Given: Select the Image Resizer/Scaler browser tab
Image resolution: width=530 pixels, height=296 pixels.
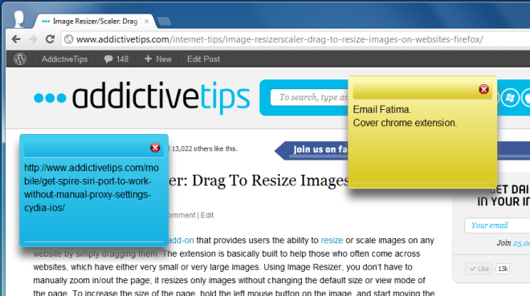Looking at the screenshot, I should (x=95, y=22).
